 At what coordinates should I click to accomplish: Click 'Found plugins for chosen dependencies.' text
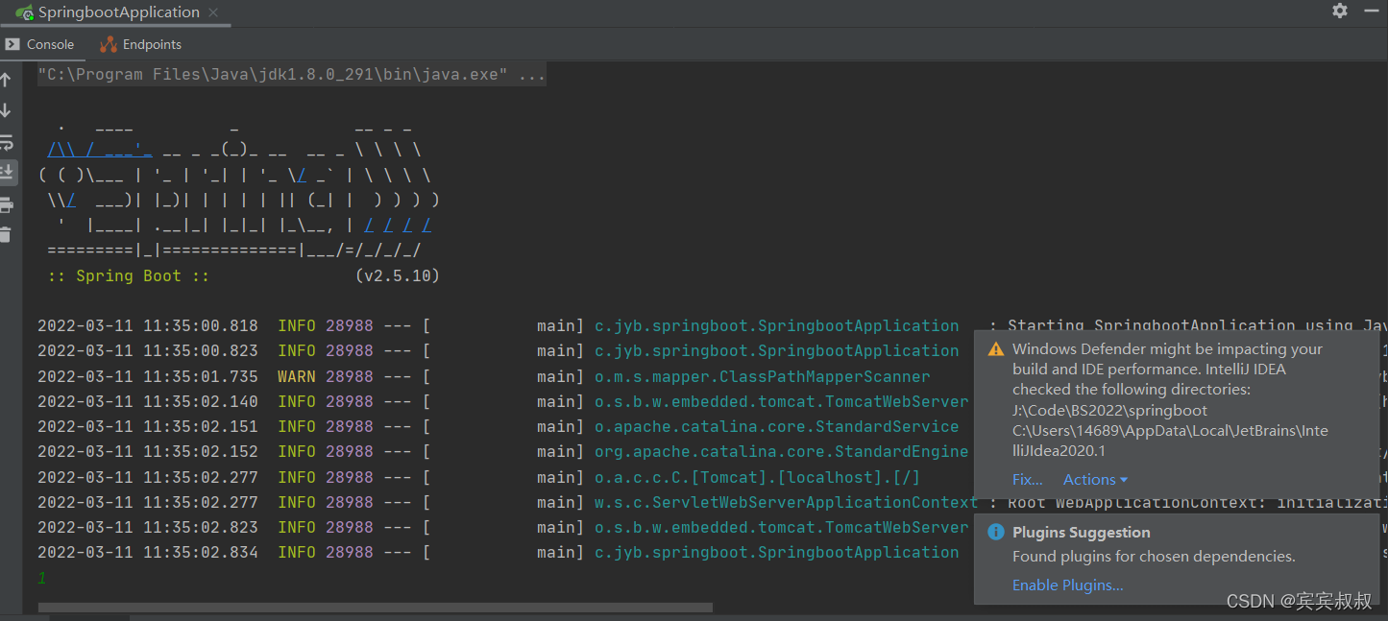tap(1154, 557)
